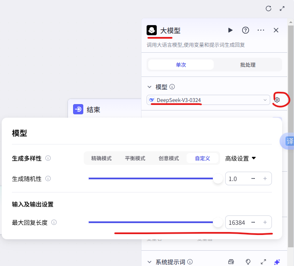Click the refresh icon at top right
Image resolution: width=294 pixels, height=266 pixels.
[x=269, y=8]
